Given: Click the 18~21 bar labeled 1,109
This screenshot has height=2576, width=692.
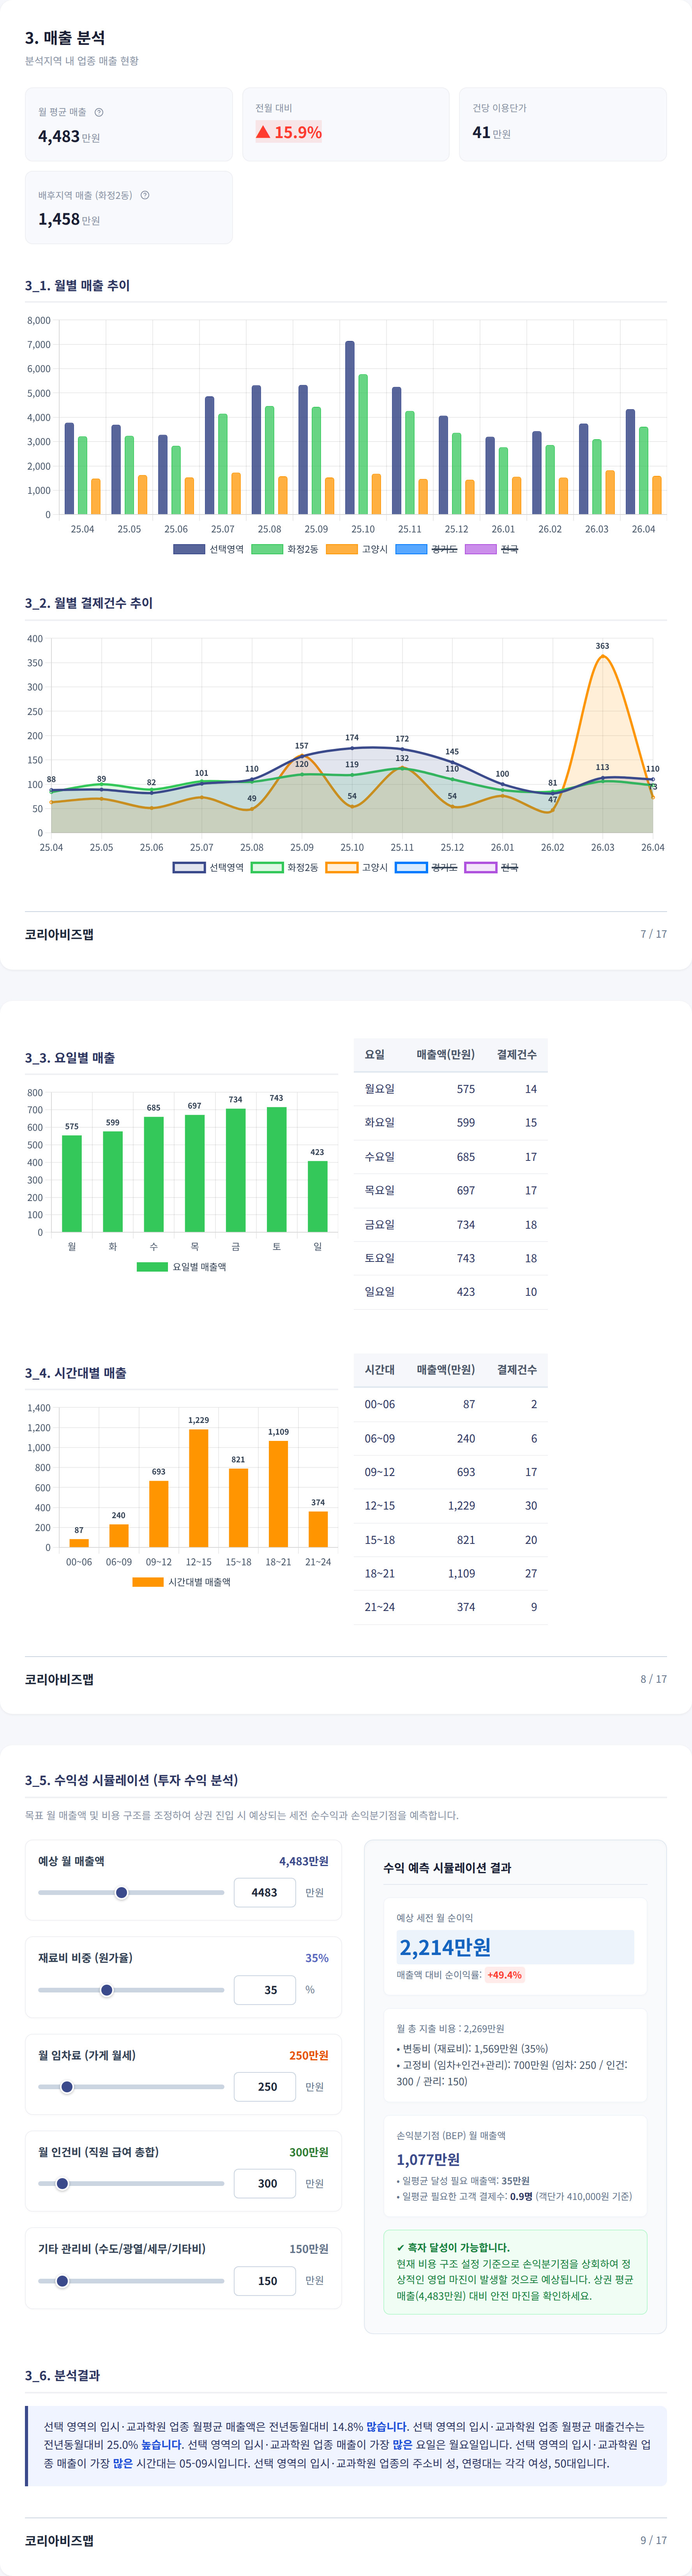Looking at the screenshot, I should 279,1494.
